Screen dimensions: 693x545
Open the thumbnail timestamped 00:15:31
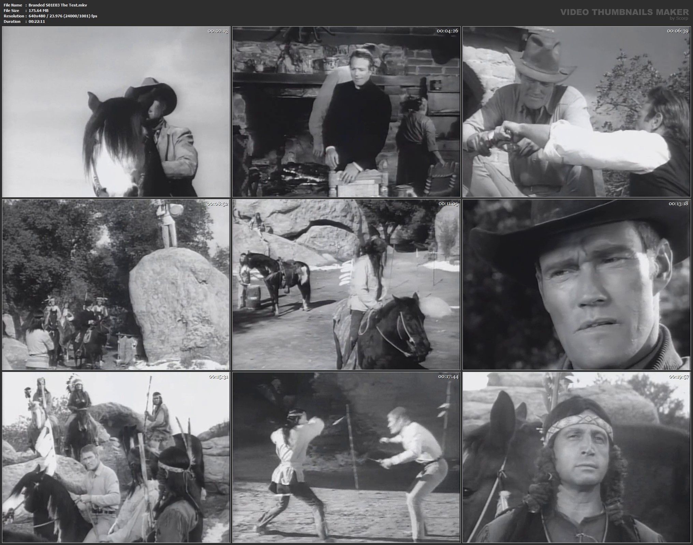[x=116, y=457]
